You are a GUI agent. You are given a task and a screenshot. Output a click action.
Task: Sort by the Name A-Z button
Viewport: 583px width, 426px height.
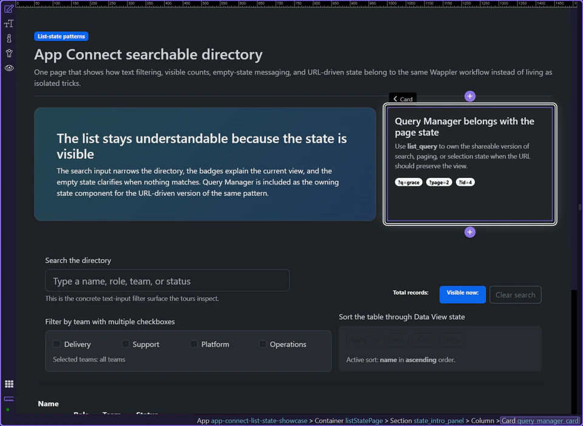[x=365, y=340]
